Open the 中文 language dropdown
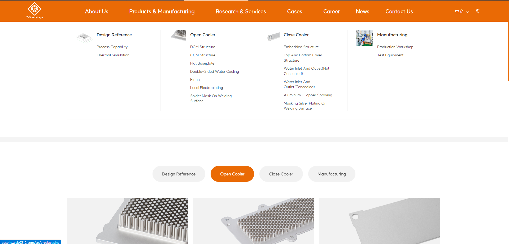Screen dimensions: 509x244 tap(462, 11)
